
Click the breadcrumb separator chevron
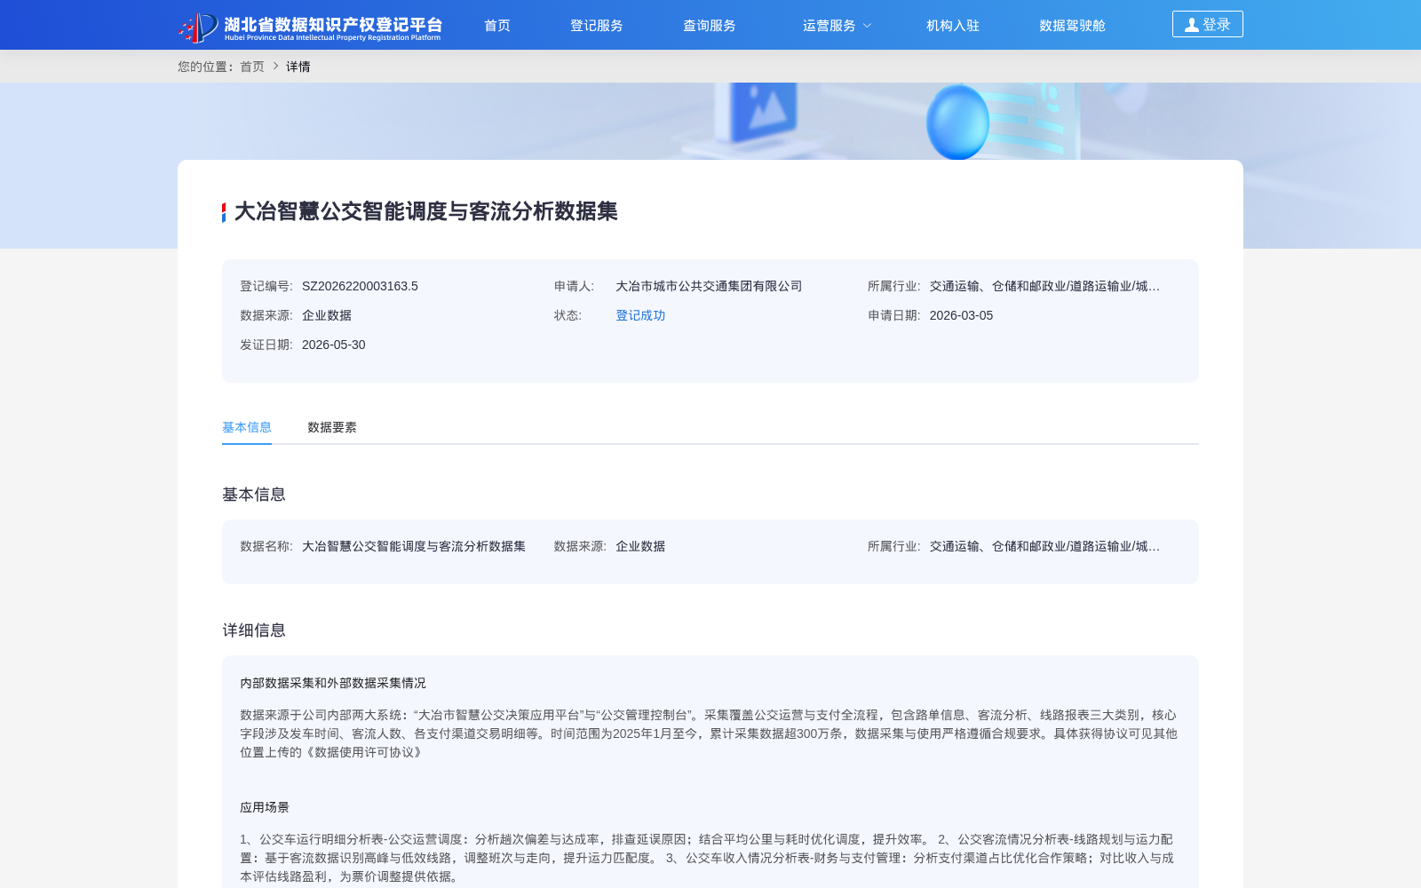(x=276, y=66)
